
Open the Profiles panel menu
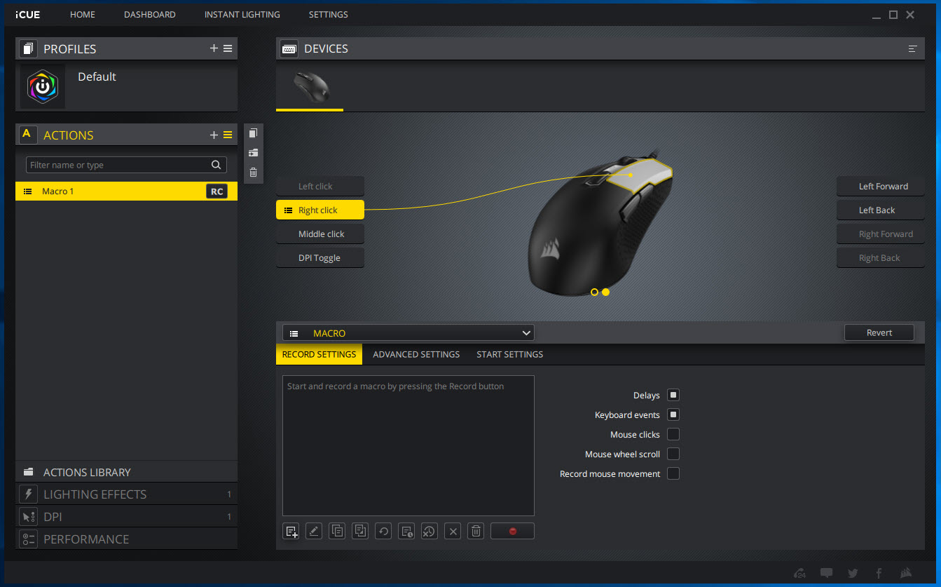(x=228, y=48)
